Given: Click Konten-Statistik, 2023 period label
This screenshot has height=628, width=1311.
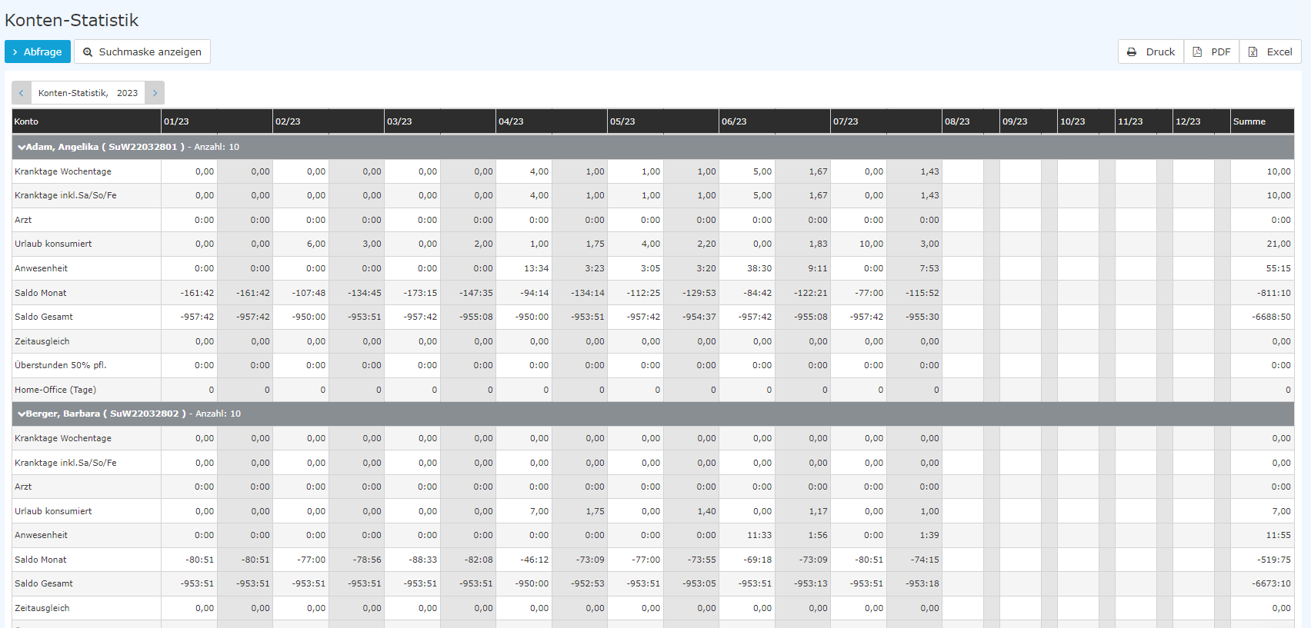Looking at the screenshot, I should (x=88, y=93).
